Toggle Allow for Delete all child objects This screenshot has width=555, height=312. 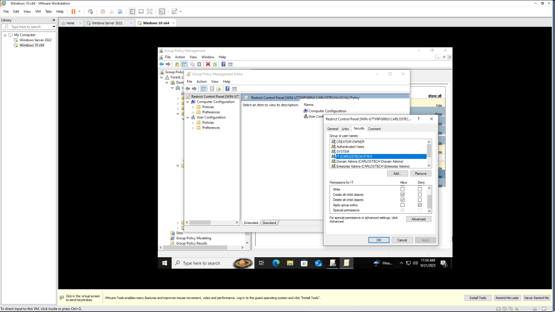point(403,200)
